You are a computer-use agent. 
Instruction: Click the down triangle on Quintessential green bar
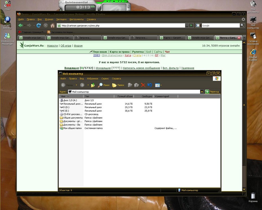119,1
